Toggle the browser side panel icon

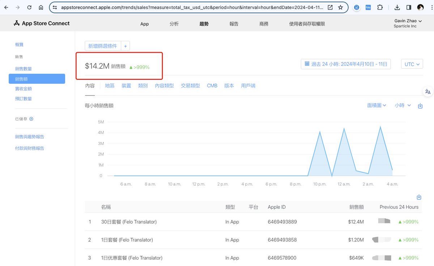click(x=409, y=7)
